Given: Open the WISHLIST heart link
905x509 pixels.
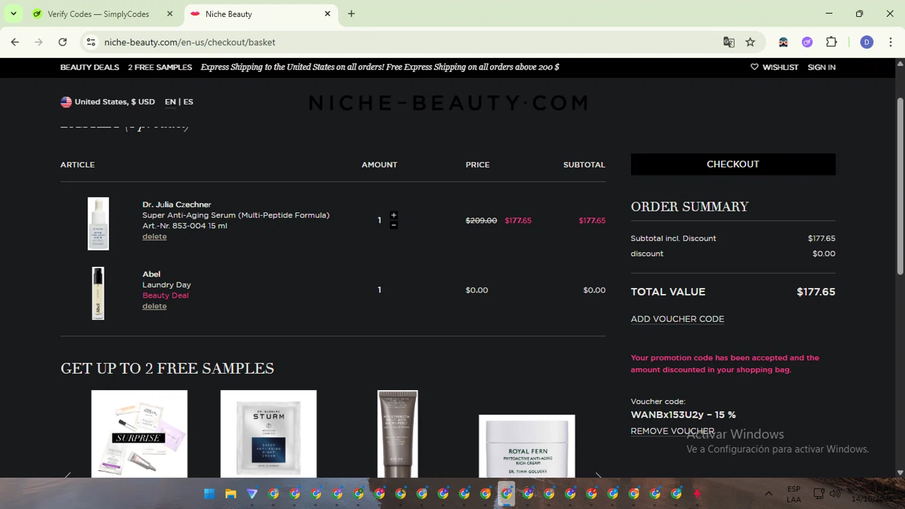Looking at the screenshot, I should click(x=774, y=67).
